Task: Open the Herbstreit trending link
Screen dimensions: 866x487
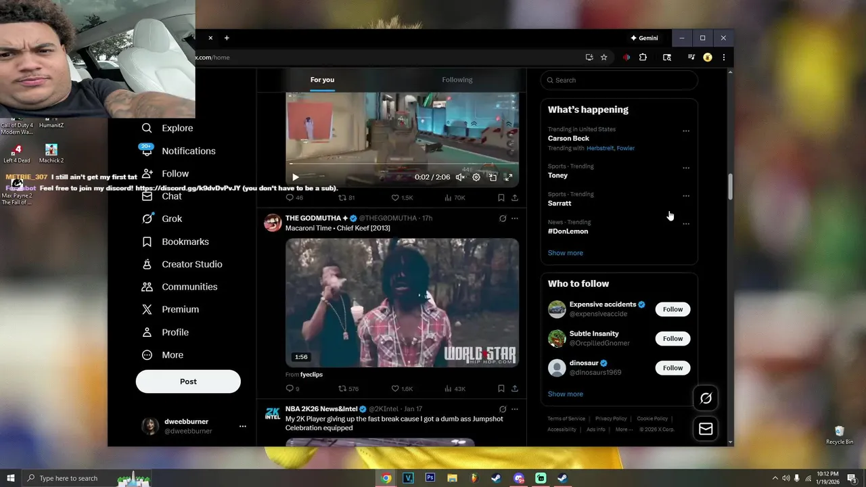Action: [599, 148]
